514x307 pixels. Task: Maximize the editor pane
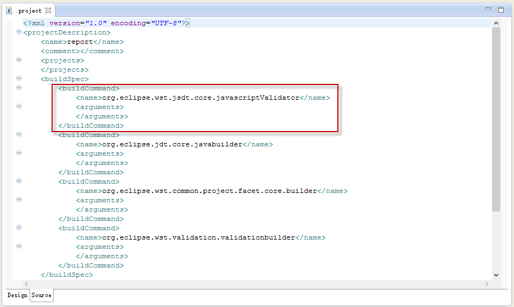(500, 9)
